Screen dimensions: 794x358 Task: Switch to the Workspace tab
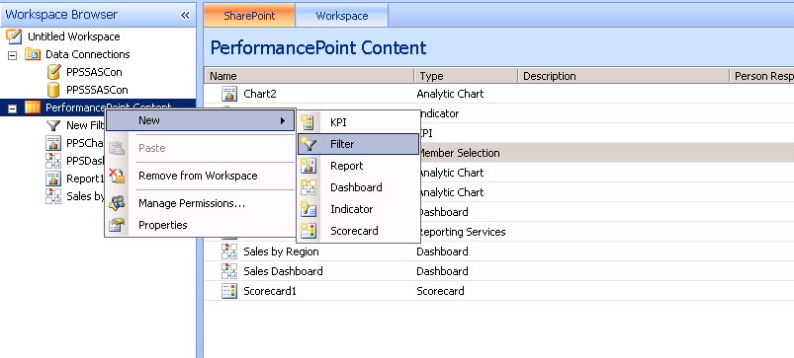pyautogui.click(x=342, y=16)
